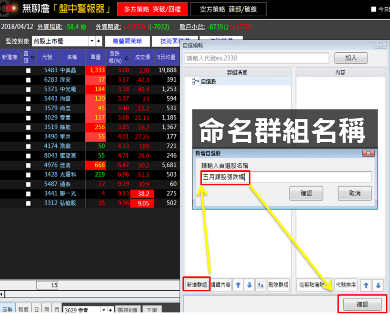This screenshot has width=390, height=315.
Task: Click the 從剪貼簿貼上 button
Action: click(x=314, y=285)
